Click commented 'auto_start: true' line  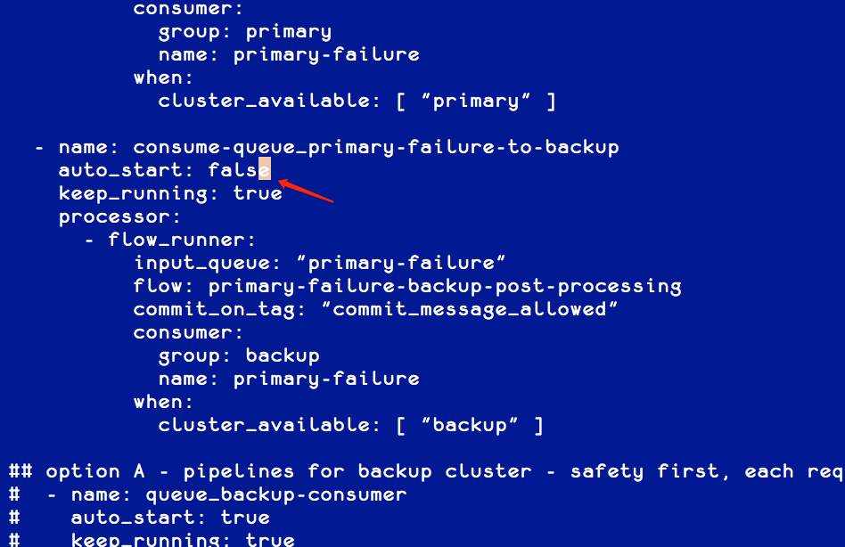tap(170, 518)
